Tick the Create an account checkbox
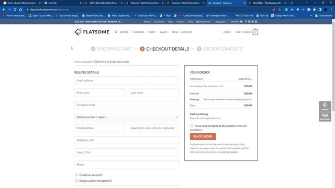Image resolution: width=335 pixels, height=188 pixels. [76, 175]
